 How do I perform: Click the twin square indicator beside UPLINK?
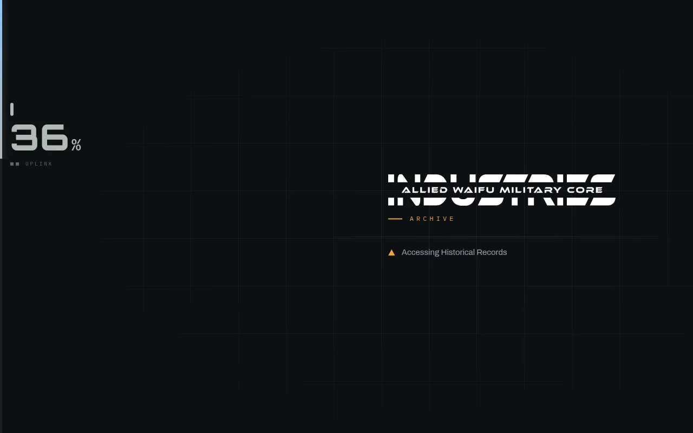(15, 164)
